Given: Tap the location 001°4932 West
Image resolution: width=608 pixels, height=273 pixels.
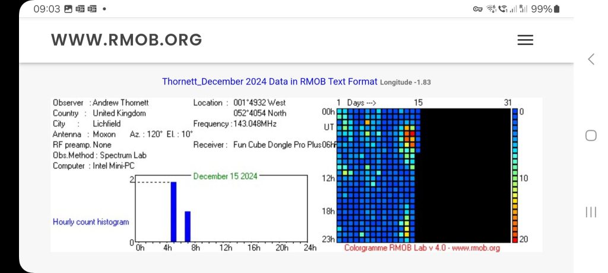Looking at the screenshot, I should click(x=259, y=103).
